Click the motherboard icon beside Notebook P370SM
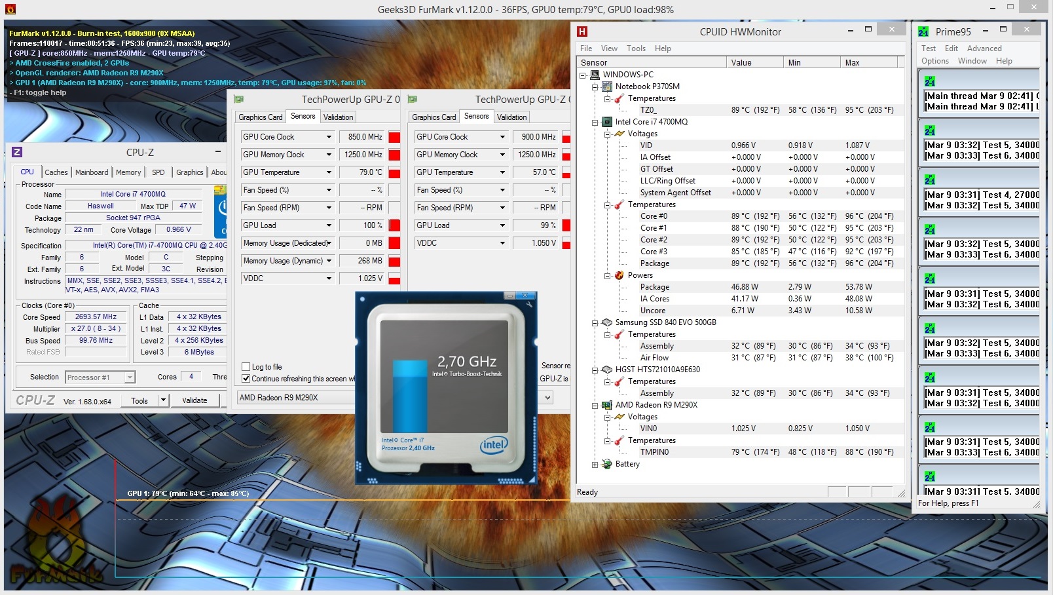This screenshot has height=595, width=1053. point(607,86)
